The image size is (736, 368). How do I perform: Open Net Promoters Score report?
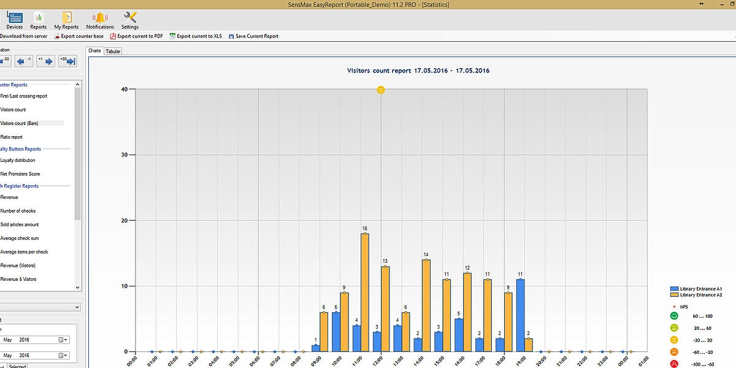tap(20, 174)
